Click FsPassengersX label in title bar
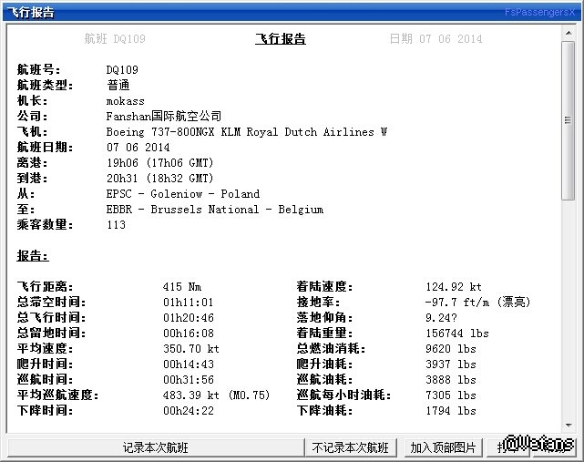The height and width of the screenshot is (462, 584). (540, 12)
